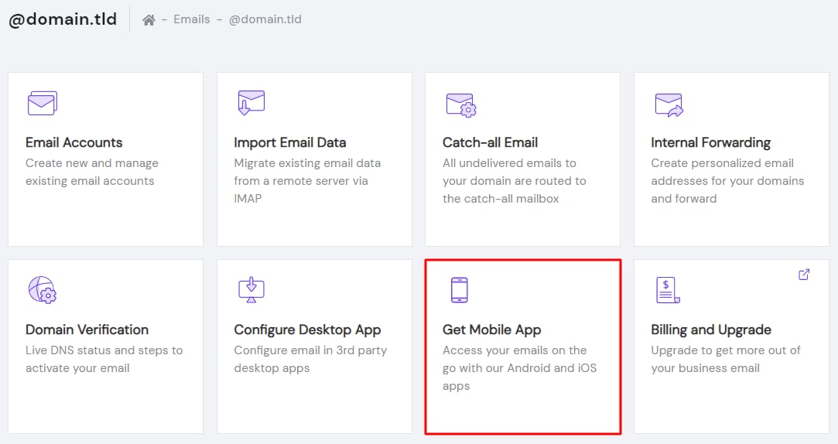The image size is (838, 444).
Task: Click the Catch-all Email gear envelope icon
Action: (x=460, y=104)
